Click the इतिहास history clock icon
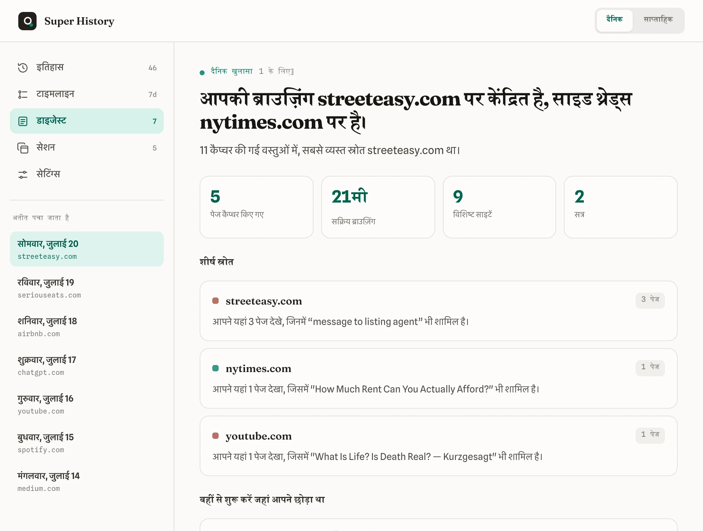The width and height of the screenshot is (703, 531). (x=23, y=68)
